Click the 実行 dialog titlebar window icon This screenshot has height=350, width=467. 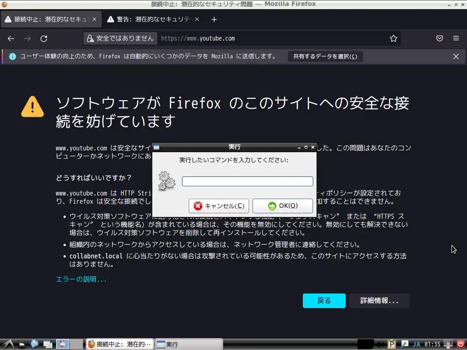tap(156, 147)
